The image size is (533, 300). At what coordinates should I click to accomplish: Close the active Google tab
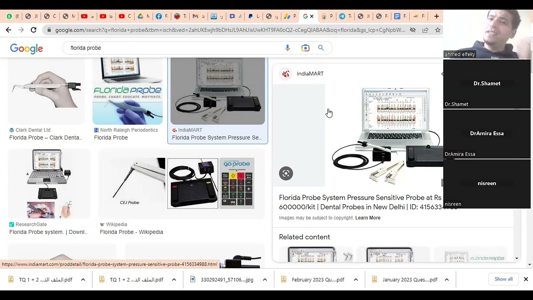coord(312,16)
